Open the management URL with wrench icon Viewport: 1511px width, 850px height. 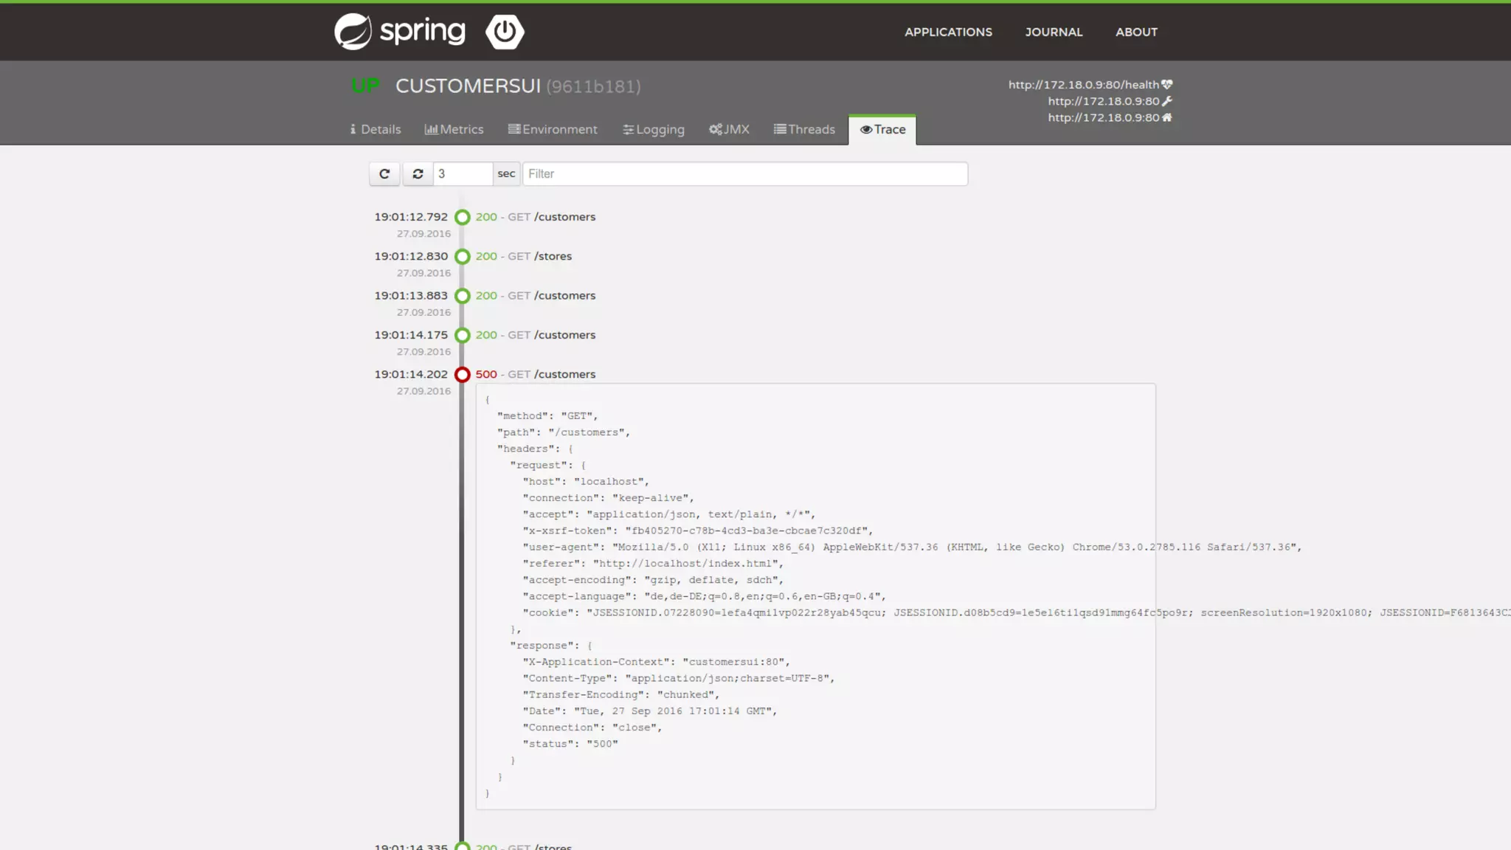coord(1110,101)
